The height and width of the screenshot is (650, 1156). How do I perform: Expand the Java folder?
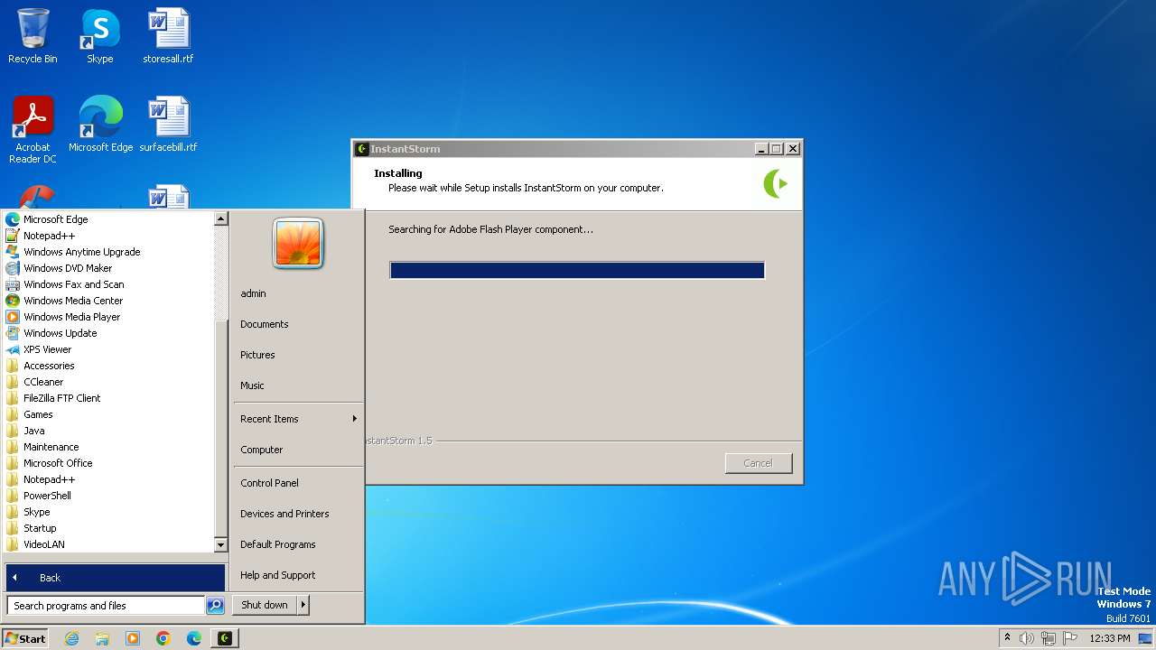pos(108,431)
